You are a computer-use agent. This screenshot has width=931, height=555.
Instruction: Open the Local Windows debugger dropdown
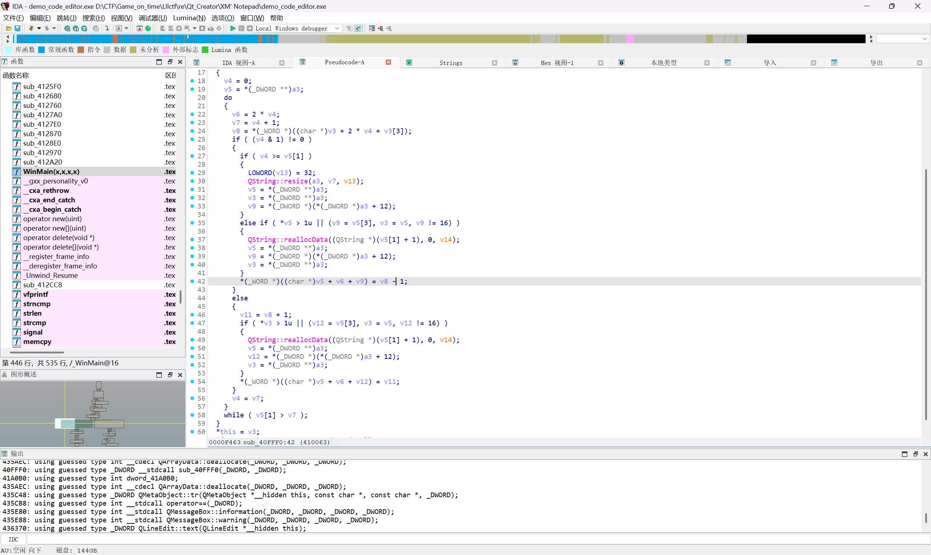[337, 28]
